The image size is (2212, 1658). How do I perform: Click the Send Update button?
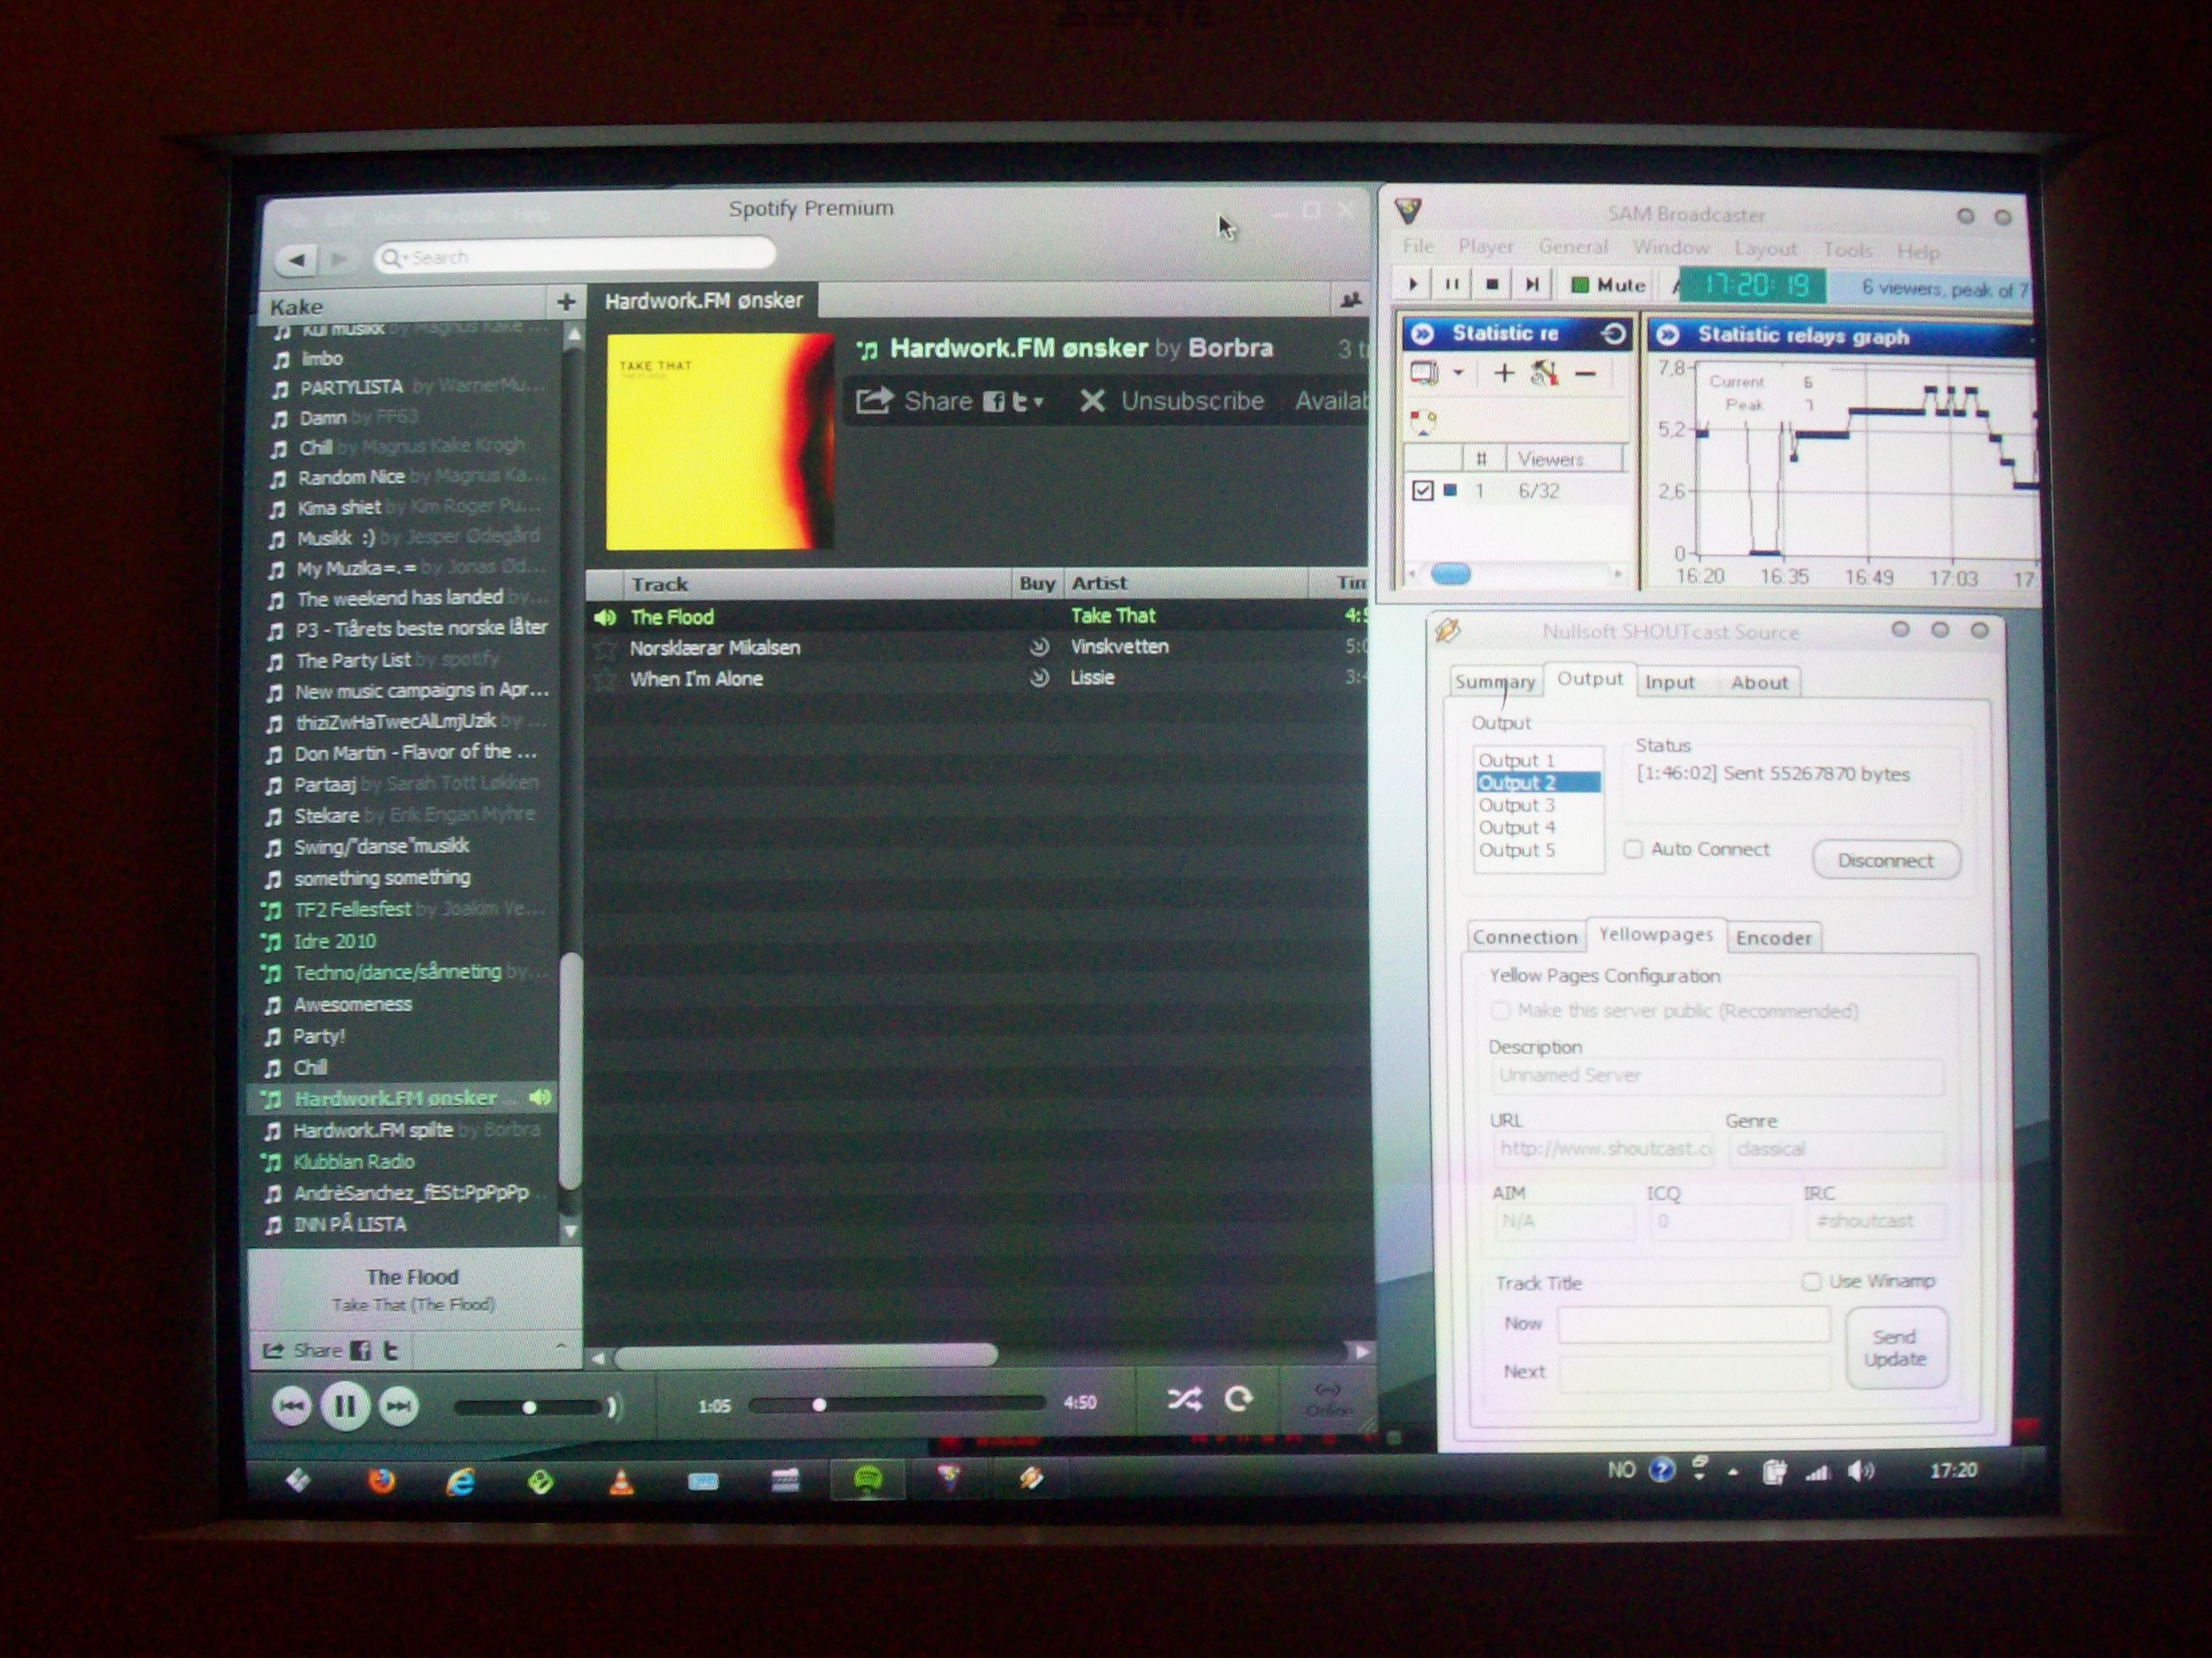point(1895,1348)
